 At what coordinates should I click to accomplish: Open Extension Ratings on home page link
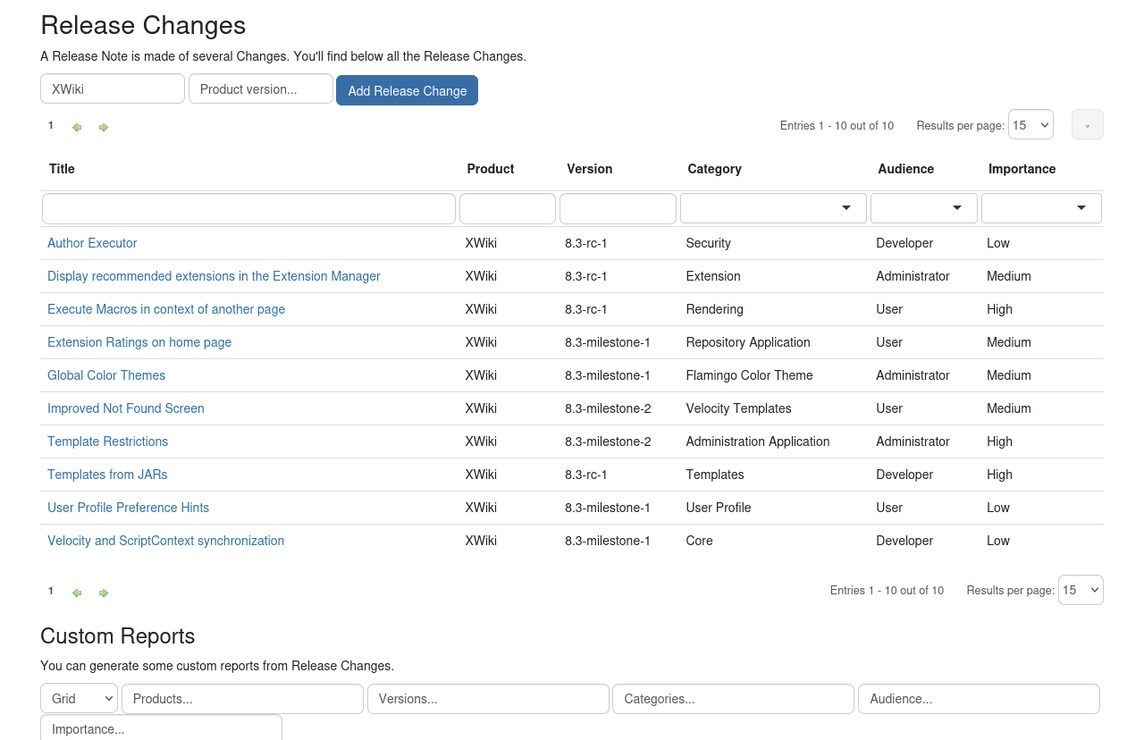(x=139, y=342)
